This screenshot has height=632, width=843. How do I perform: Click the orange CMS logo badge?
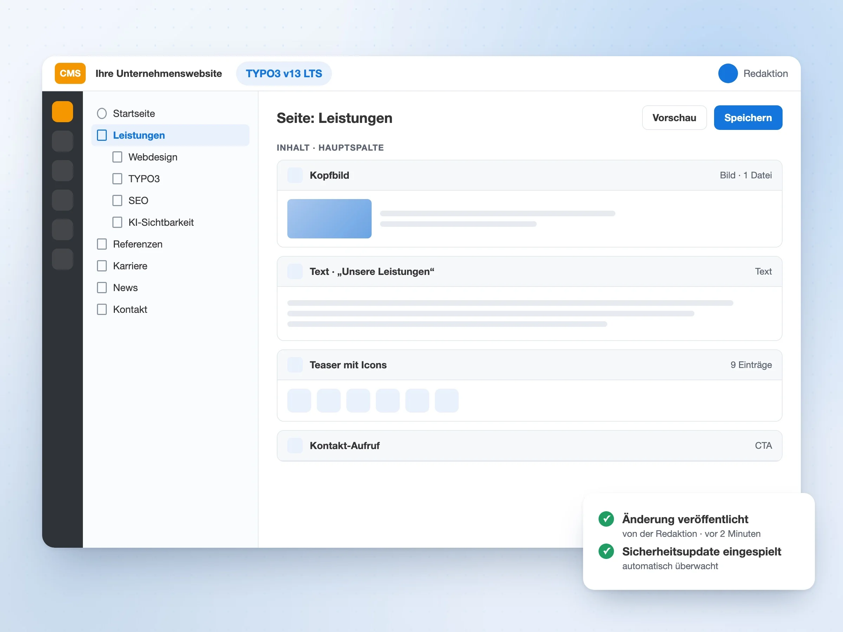point(70,73)
